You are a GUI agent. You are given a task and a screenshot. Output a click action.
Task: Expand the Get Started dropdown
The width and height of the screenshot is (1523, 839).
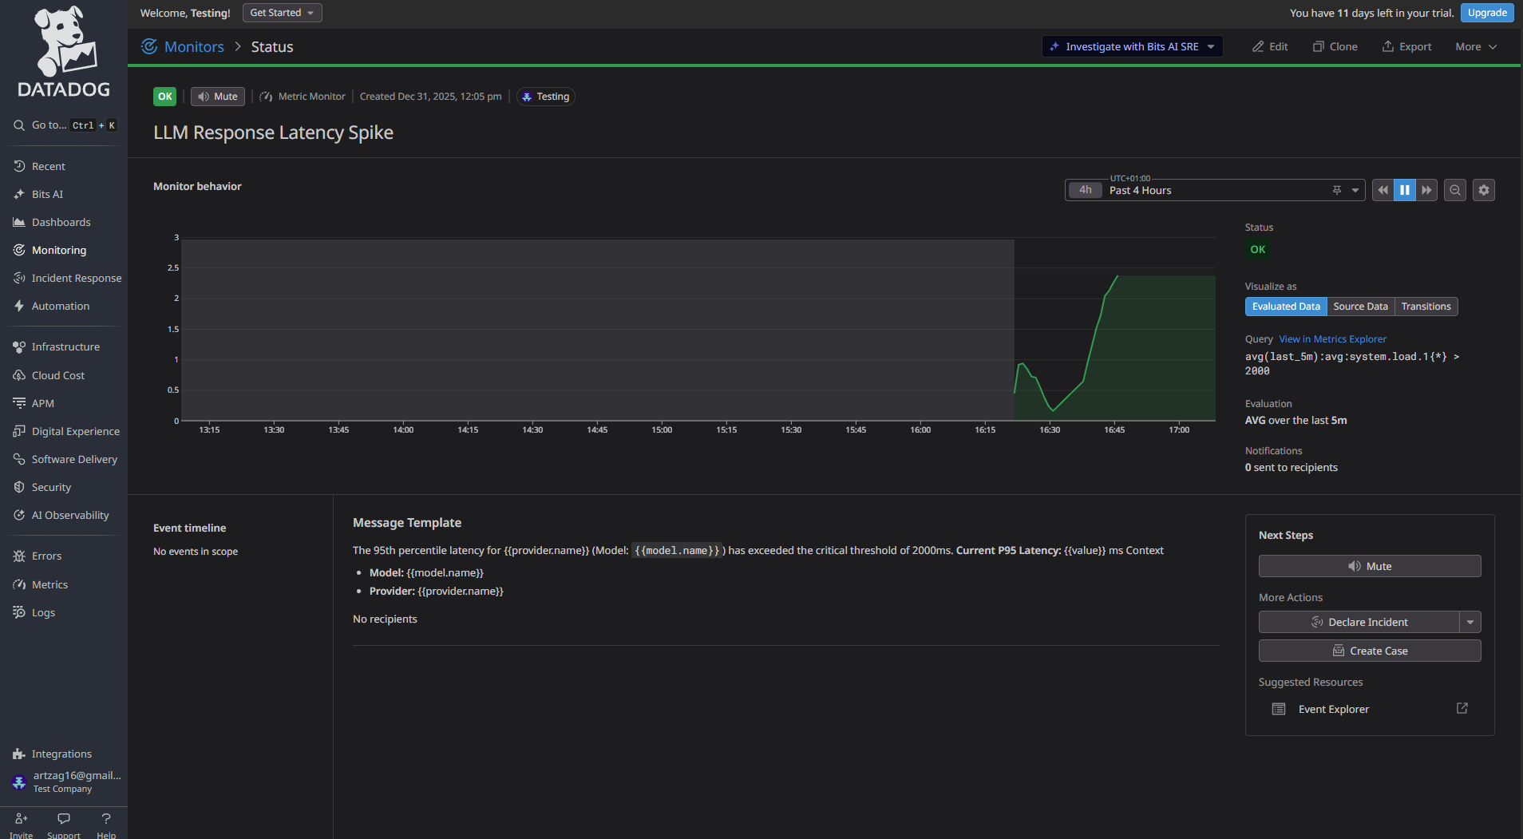pos(283,13)
